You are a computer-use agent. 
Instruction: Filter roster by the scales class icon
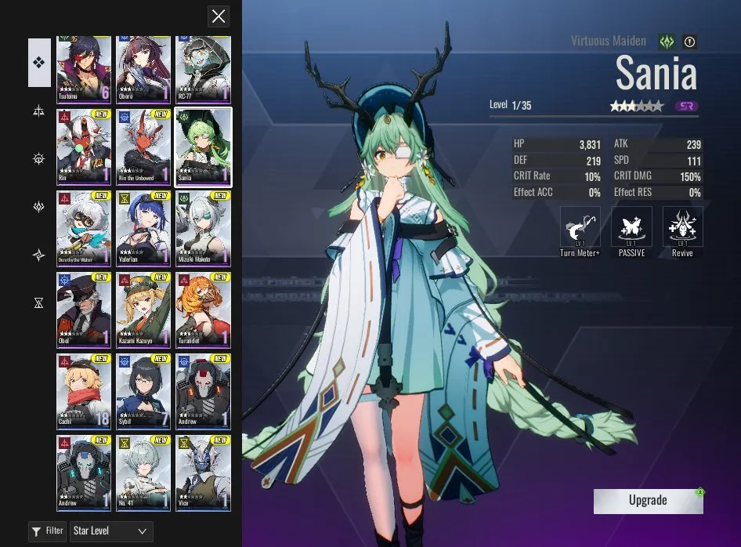[38, 111]
